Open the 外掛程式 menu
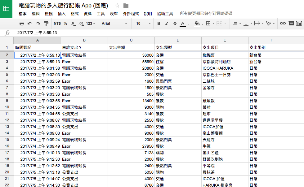 pos(131,14)
